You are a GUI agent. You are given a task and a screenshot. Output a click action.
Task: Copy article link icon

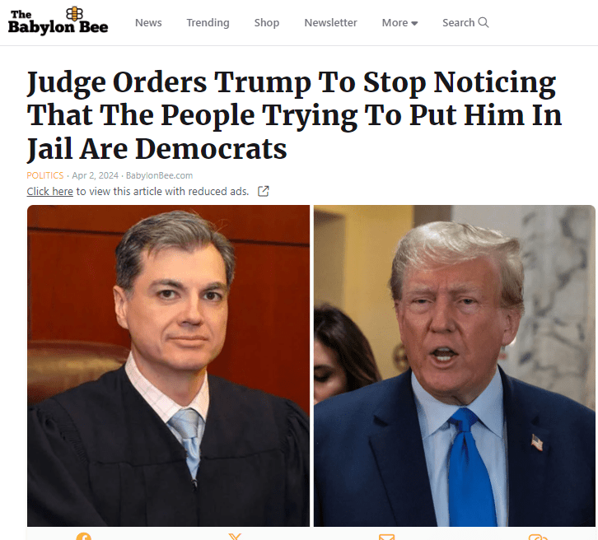pos(538,537)
